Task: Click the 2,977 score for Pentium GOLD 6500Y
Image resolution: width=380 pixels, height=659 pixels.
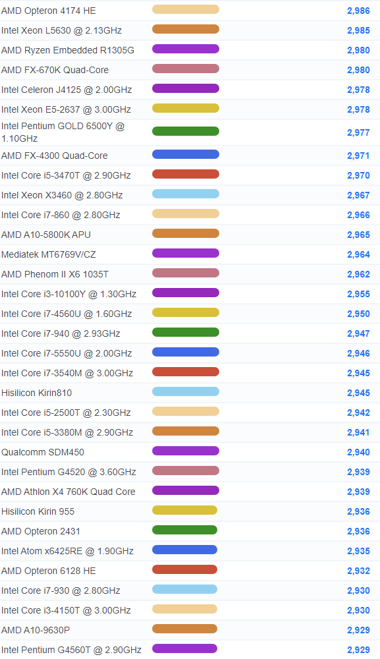Action: coord(358,132)
